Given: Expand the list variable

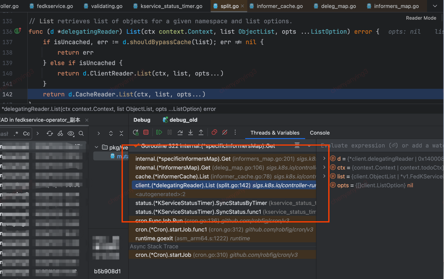Looking at the screenshot, I should tap(324, 176).
